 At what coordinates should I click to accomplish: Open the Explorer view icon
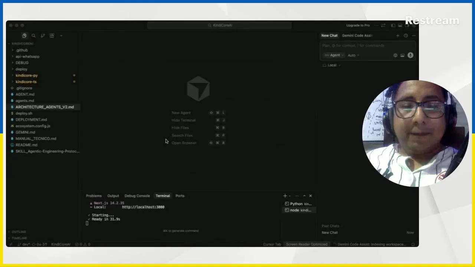24,36
